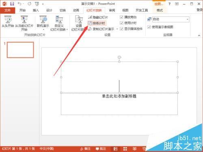Click the Help question mark icon
203x152 pixels.
pyautogui.click(x=169, y=4)
